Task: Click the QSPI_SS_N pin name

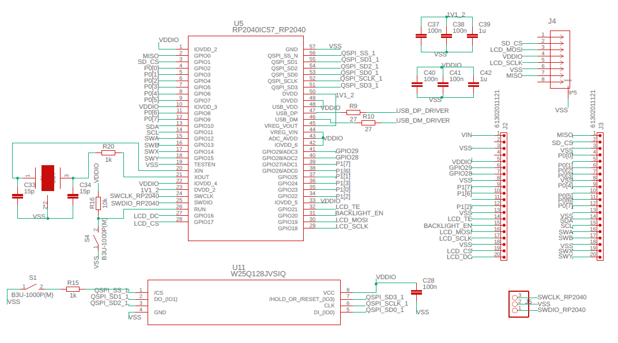Action: click(x=282, y=56)
